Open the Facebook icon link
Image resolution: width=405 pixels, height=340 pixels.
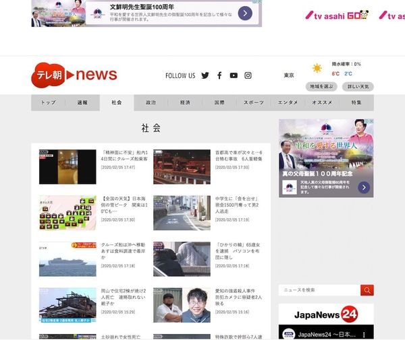click(219, 75)
